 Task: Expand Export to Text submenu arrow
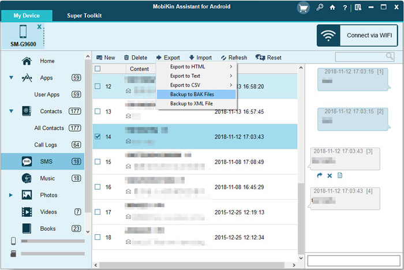tap(231, 76)
